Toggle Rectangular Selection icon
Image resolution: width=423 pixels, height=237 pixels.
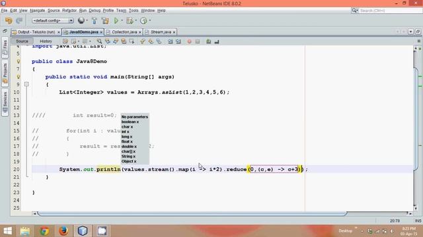point(132,41)
